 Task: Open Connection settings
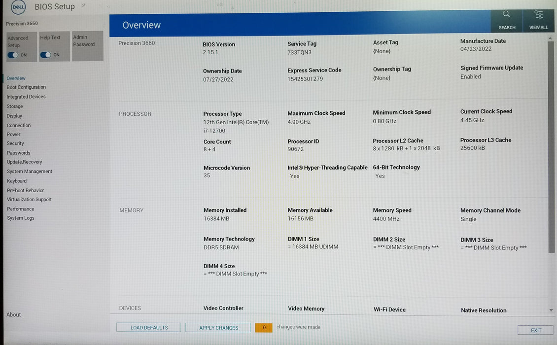18,125
